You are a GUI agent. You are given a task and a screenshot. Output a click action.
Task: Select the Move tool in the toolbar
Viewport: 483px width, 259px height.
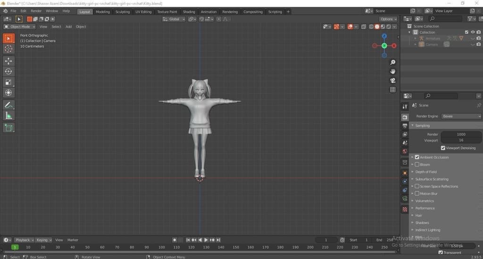tap(8, 61)
